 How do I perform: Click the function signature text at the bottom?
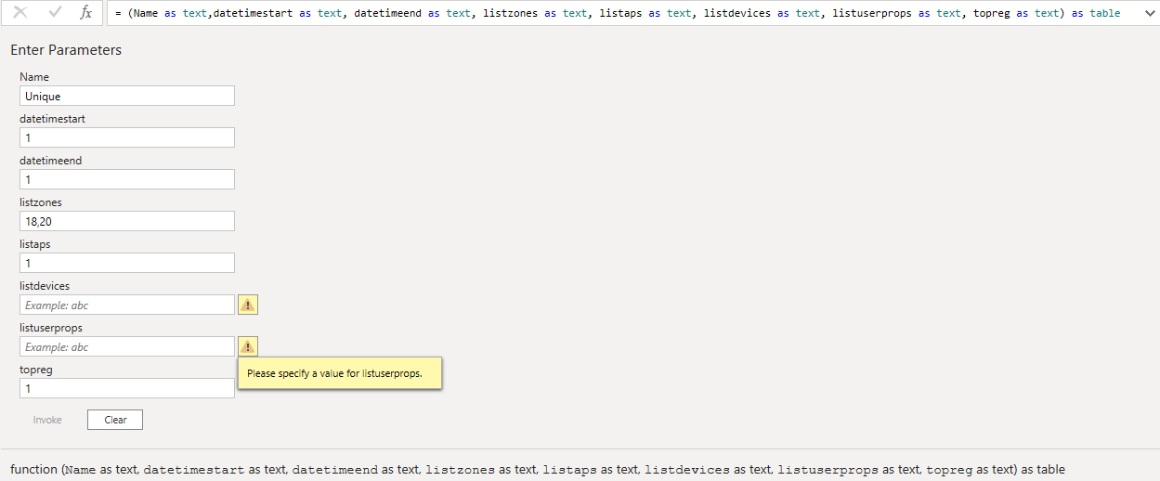538,470
